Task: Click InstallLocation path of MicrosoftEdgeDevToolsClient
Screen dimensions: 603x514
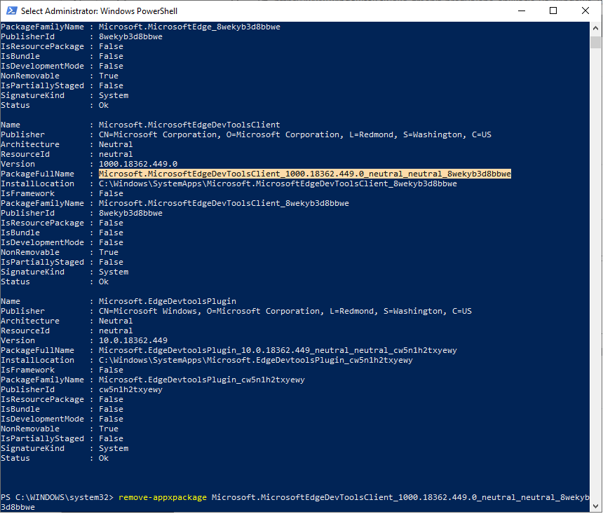Action: point(278,183)
